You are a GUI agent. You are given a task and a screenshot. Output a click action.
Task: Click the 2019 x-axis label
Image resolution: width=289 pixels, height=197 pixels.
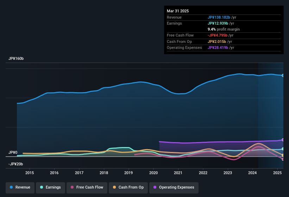click(x=128, y=173)
